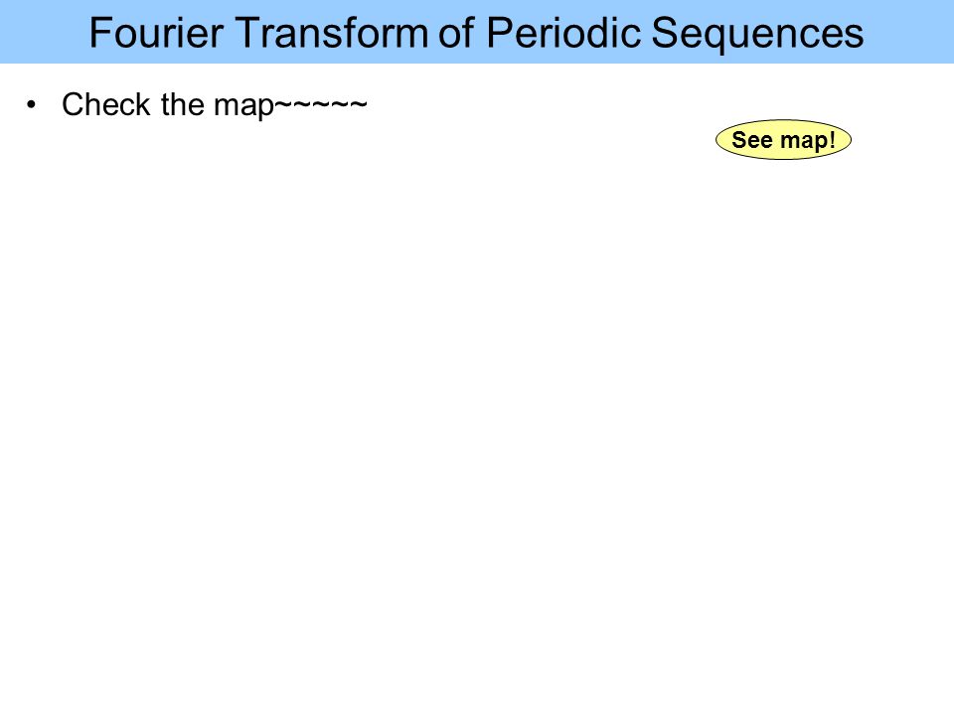Click the word "Check" in the bullet line
954x715 pixels.
tap(106, 104)
